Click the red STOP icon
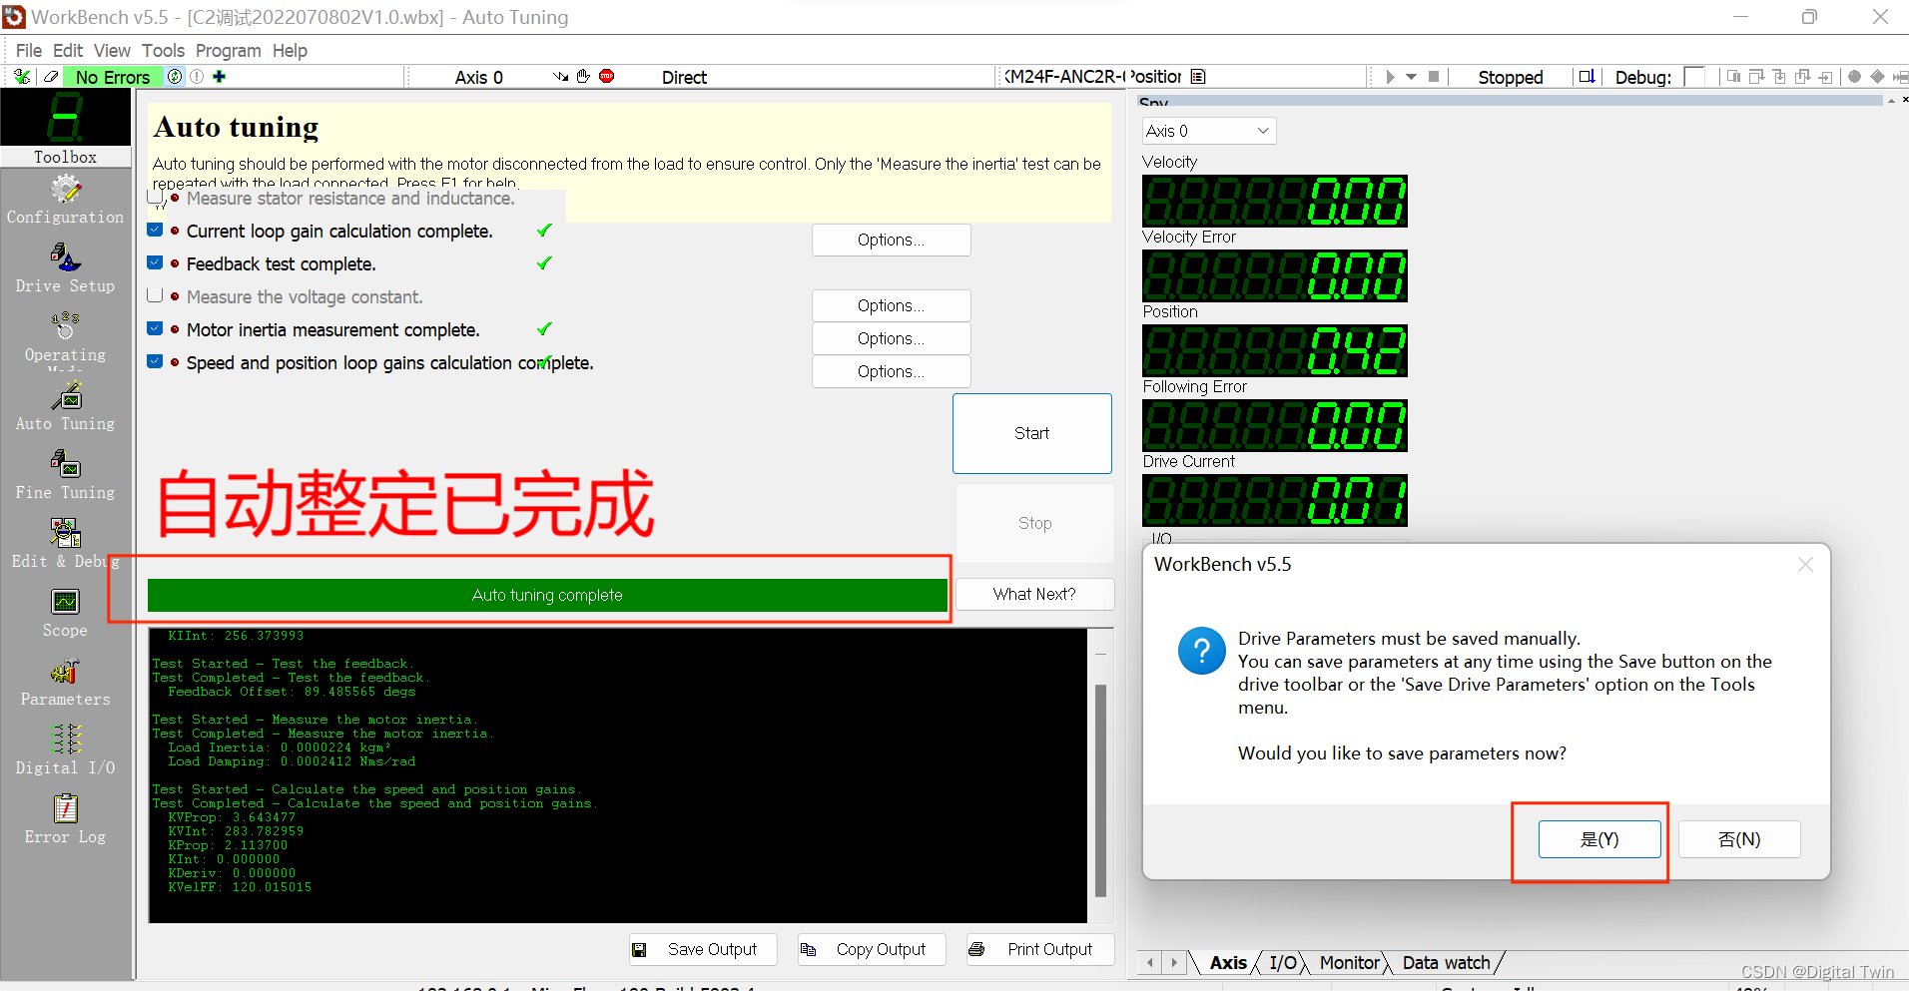The width and height of the screenshot is (1909, 991). (606, 76)
